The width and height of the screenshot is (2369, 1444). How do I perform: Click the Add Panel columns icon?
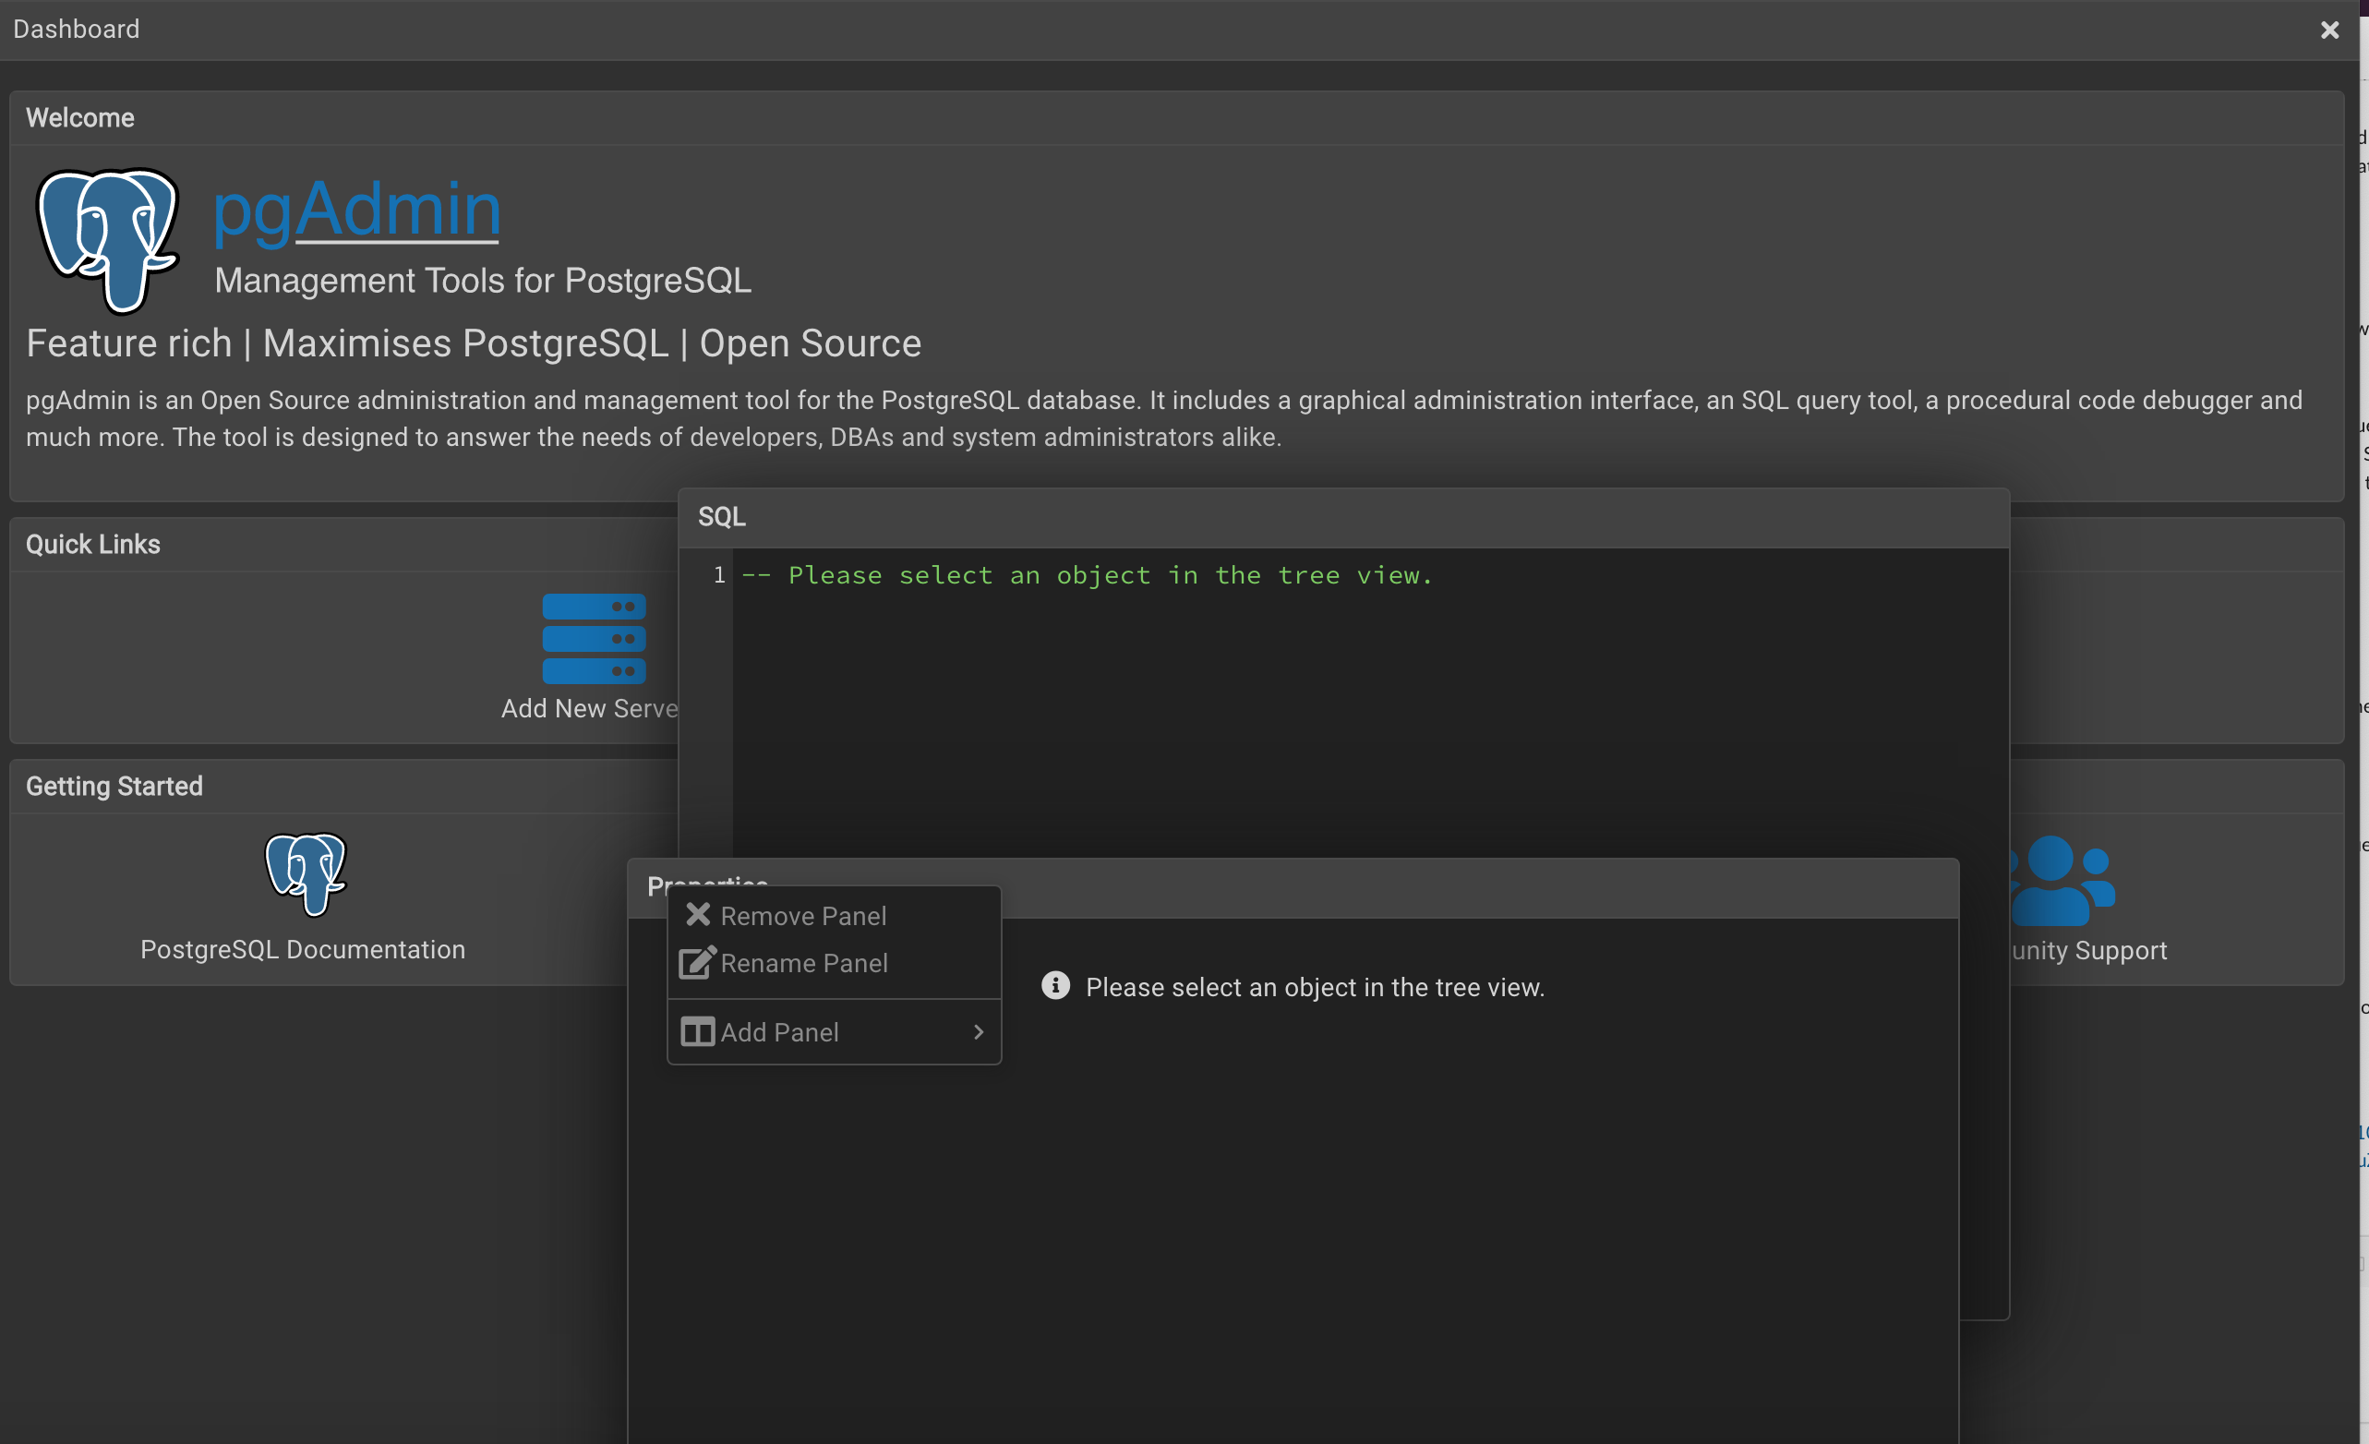697,1031
